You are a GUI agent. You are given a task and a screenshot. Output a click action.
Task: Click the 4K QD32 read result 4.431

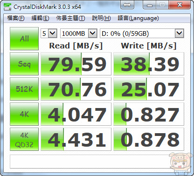[76, 139]
